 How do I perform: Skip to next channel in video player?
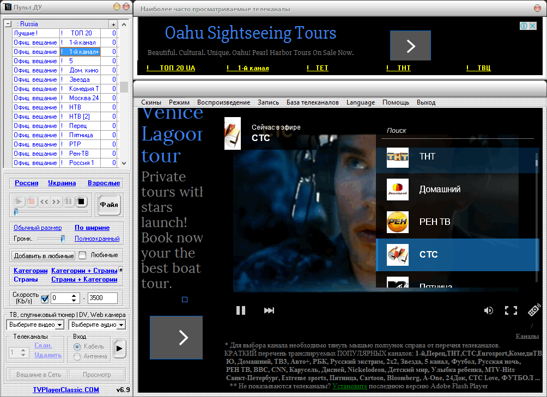point(269,310)
